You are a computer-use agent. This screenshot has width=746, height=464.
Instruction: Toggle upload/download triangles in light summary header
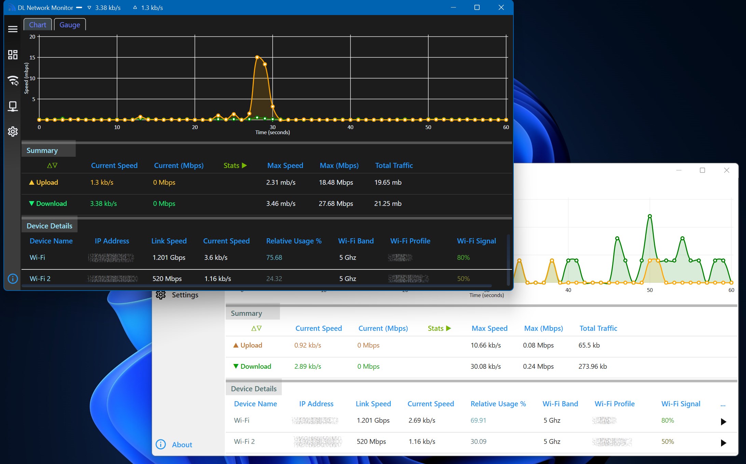point(256,328)
